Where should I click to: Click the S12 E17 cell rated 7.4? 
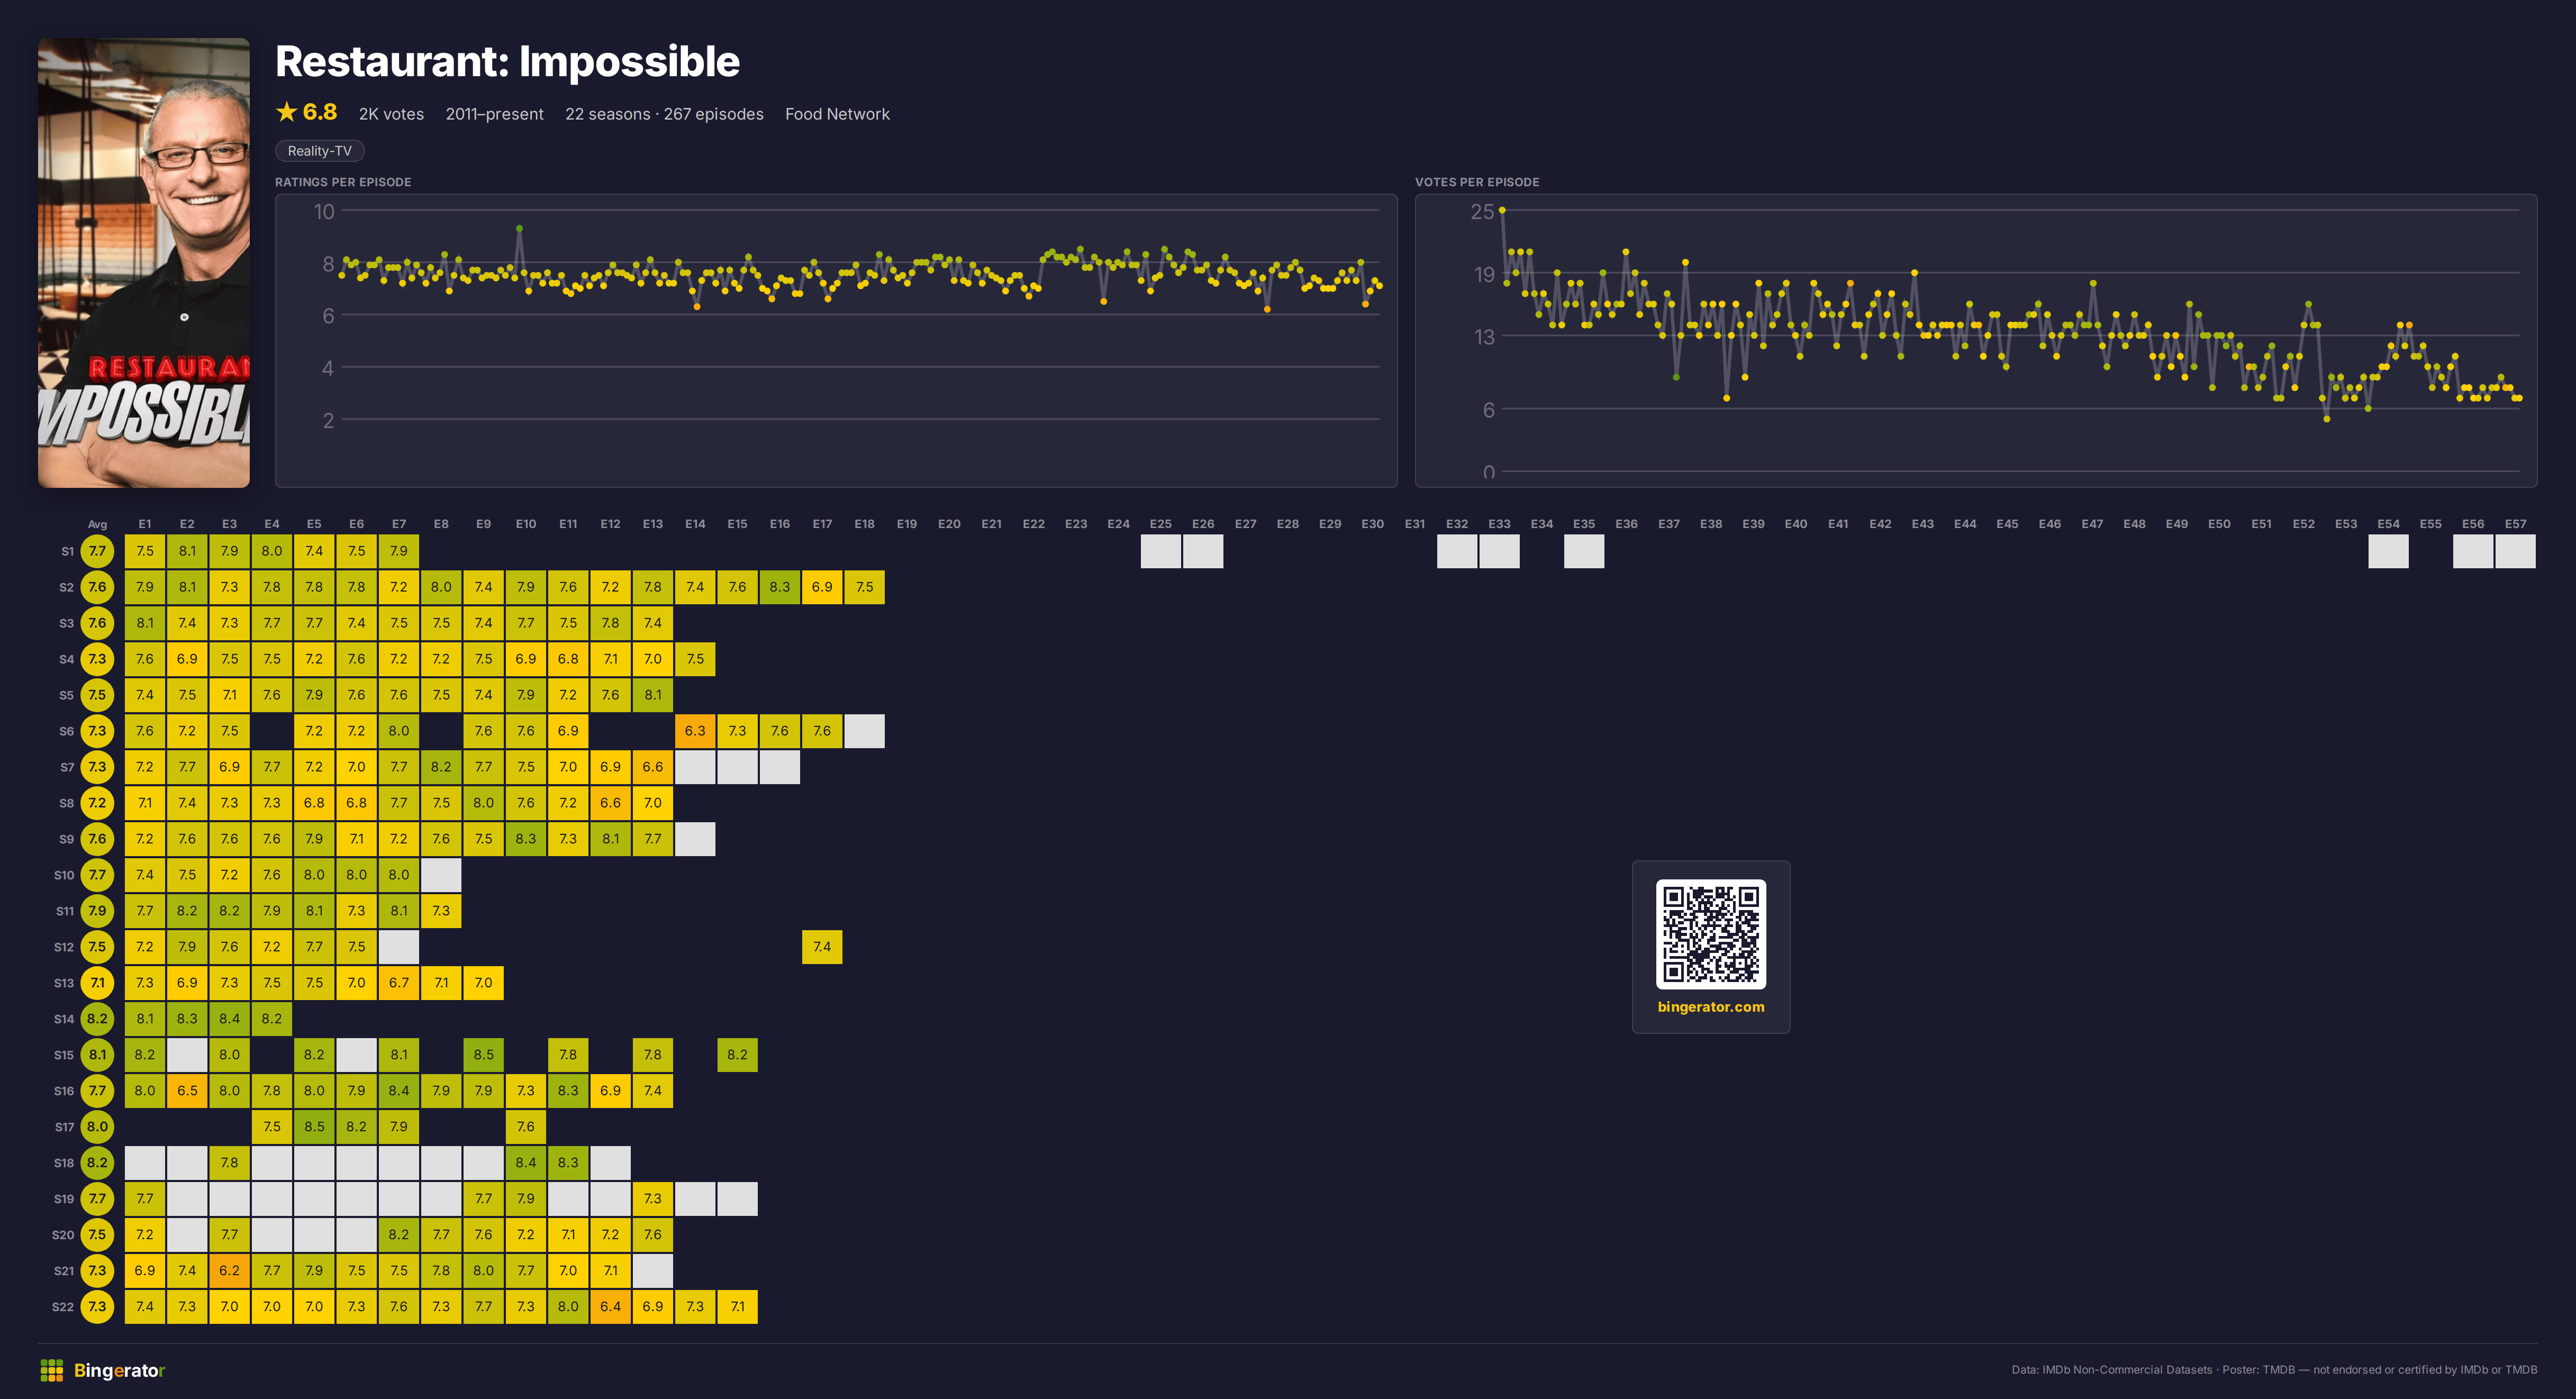click(822, 947)
